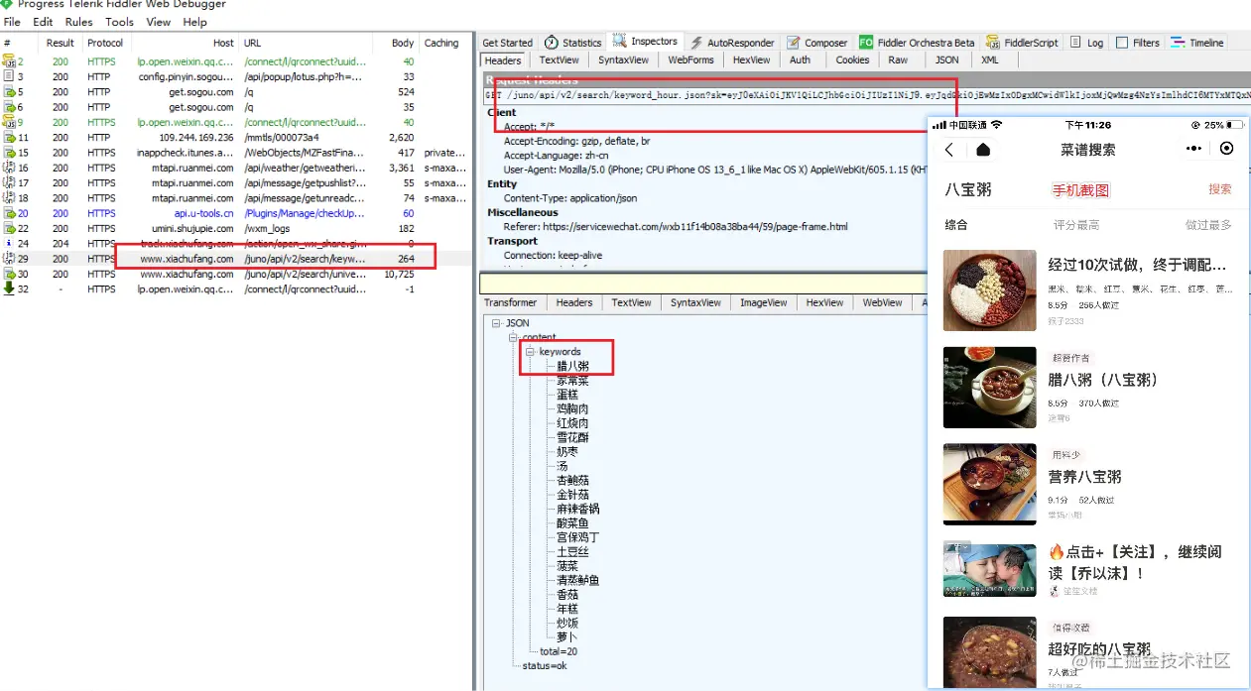The width and height of the screenshot is (1251, 691).
Task: Switch request view to JSON tab
Action: [947, 59]
